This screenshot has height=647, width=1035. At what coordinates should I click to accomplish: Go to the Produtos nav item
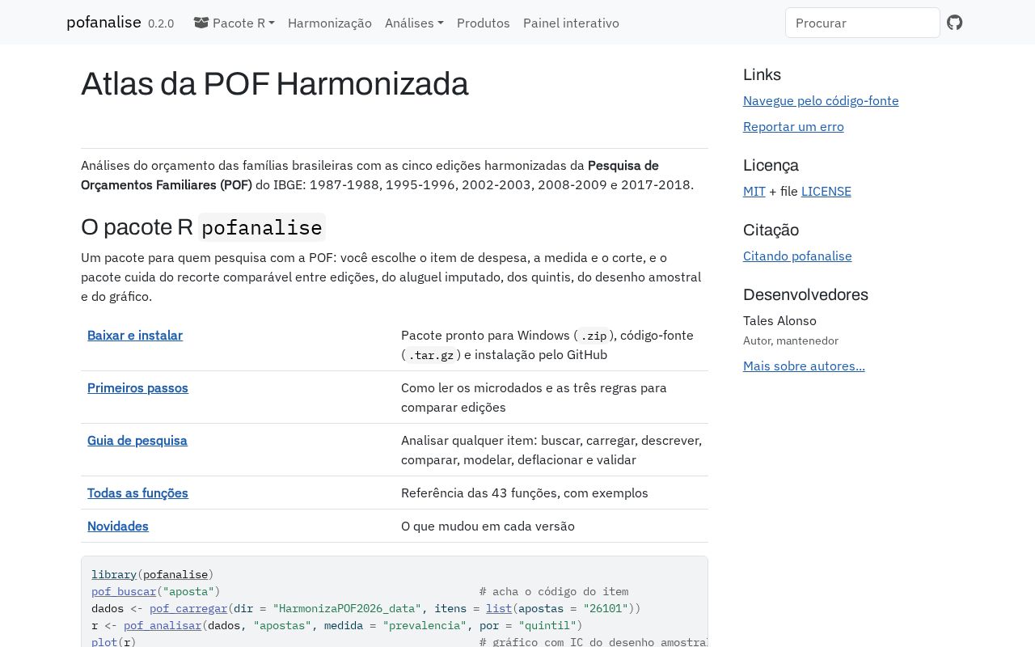tap(484, 23)
